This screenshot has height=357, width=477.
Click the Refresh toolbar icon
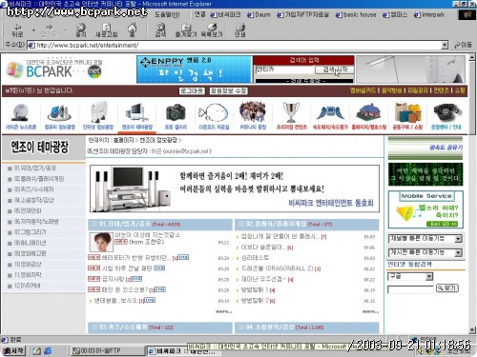(x=107, y=30)
